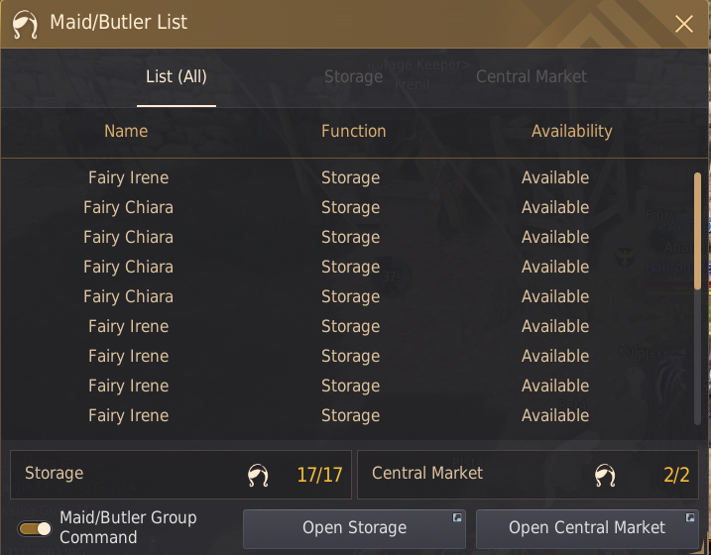Click the maid icon beside Central Market count
Image resolution: width=711 pixels, height=555 pixels.
tap(605, 475)
